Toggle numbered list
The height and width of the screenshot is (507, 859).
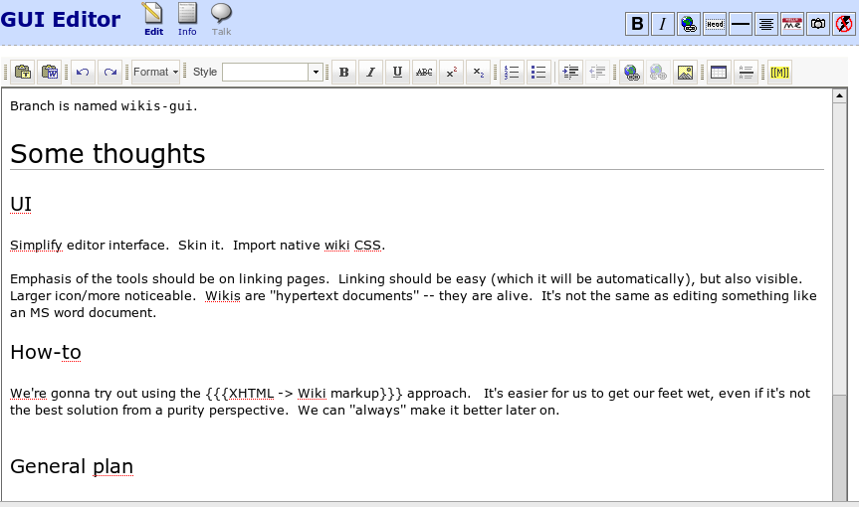pyautogui.click(x=512, y=73)
